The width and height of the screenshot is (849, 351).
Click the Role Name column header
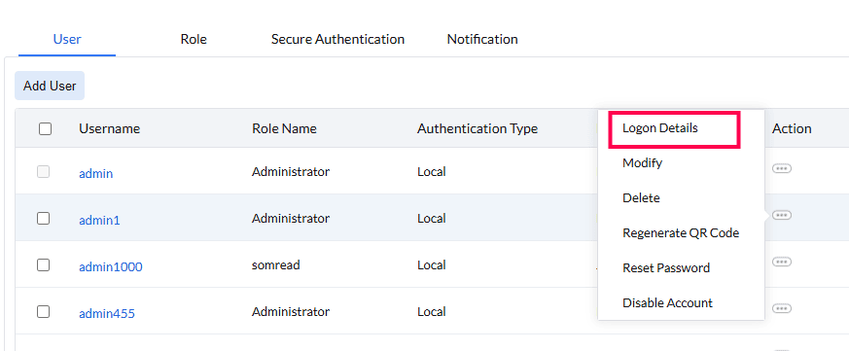tap(284, 128)
